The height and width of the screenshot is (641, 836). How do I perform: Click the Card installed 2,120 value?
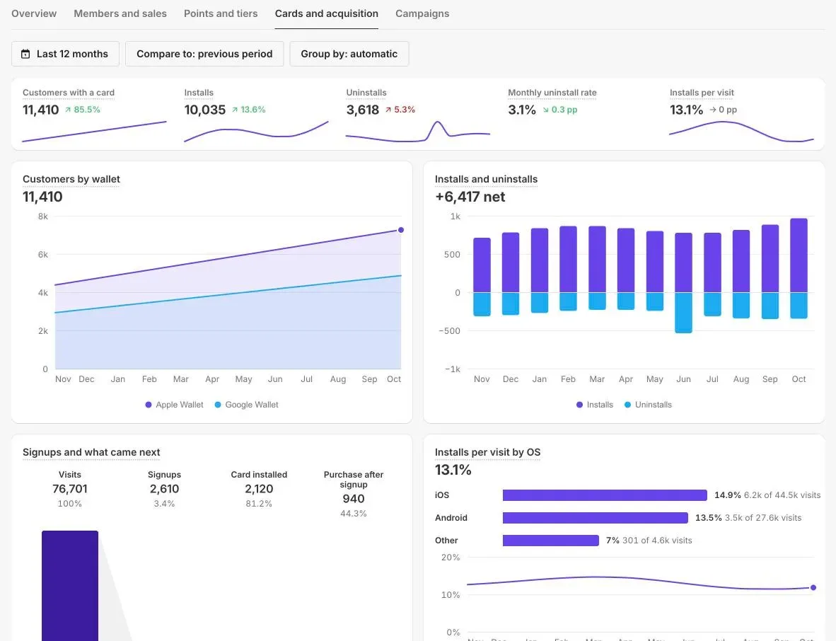(x=259, y=489)
